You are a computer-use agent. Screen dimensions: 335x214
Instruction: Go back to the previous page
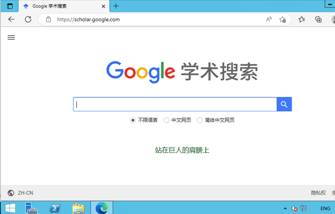pyautogui.click(x=11, y=19)
